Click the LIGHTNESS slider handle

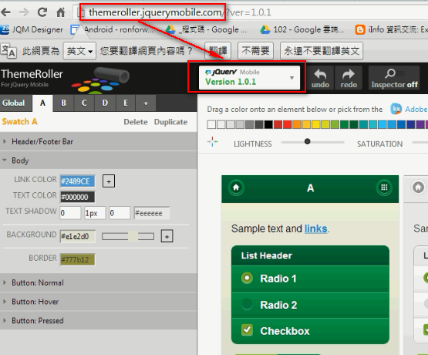point(308,141)
